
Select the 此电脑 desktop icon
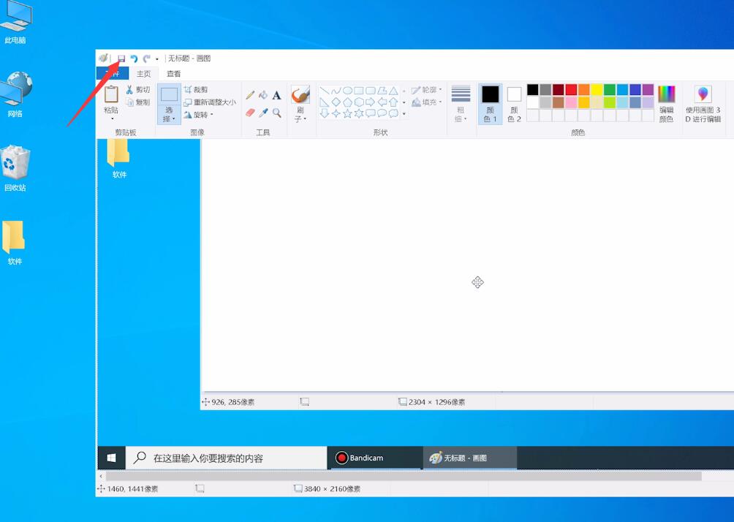(15, 23)
